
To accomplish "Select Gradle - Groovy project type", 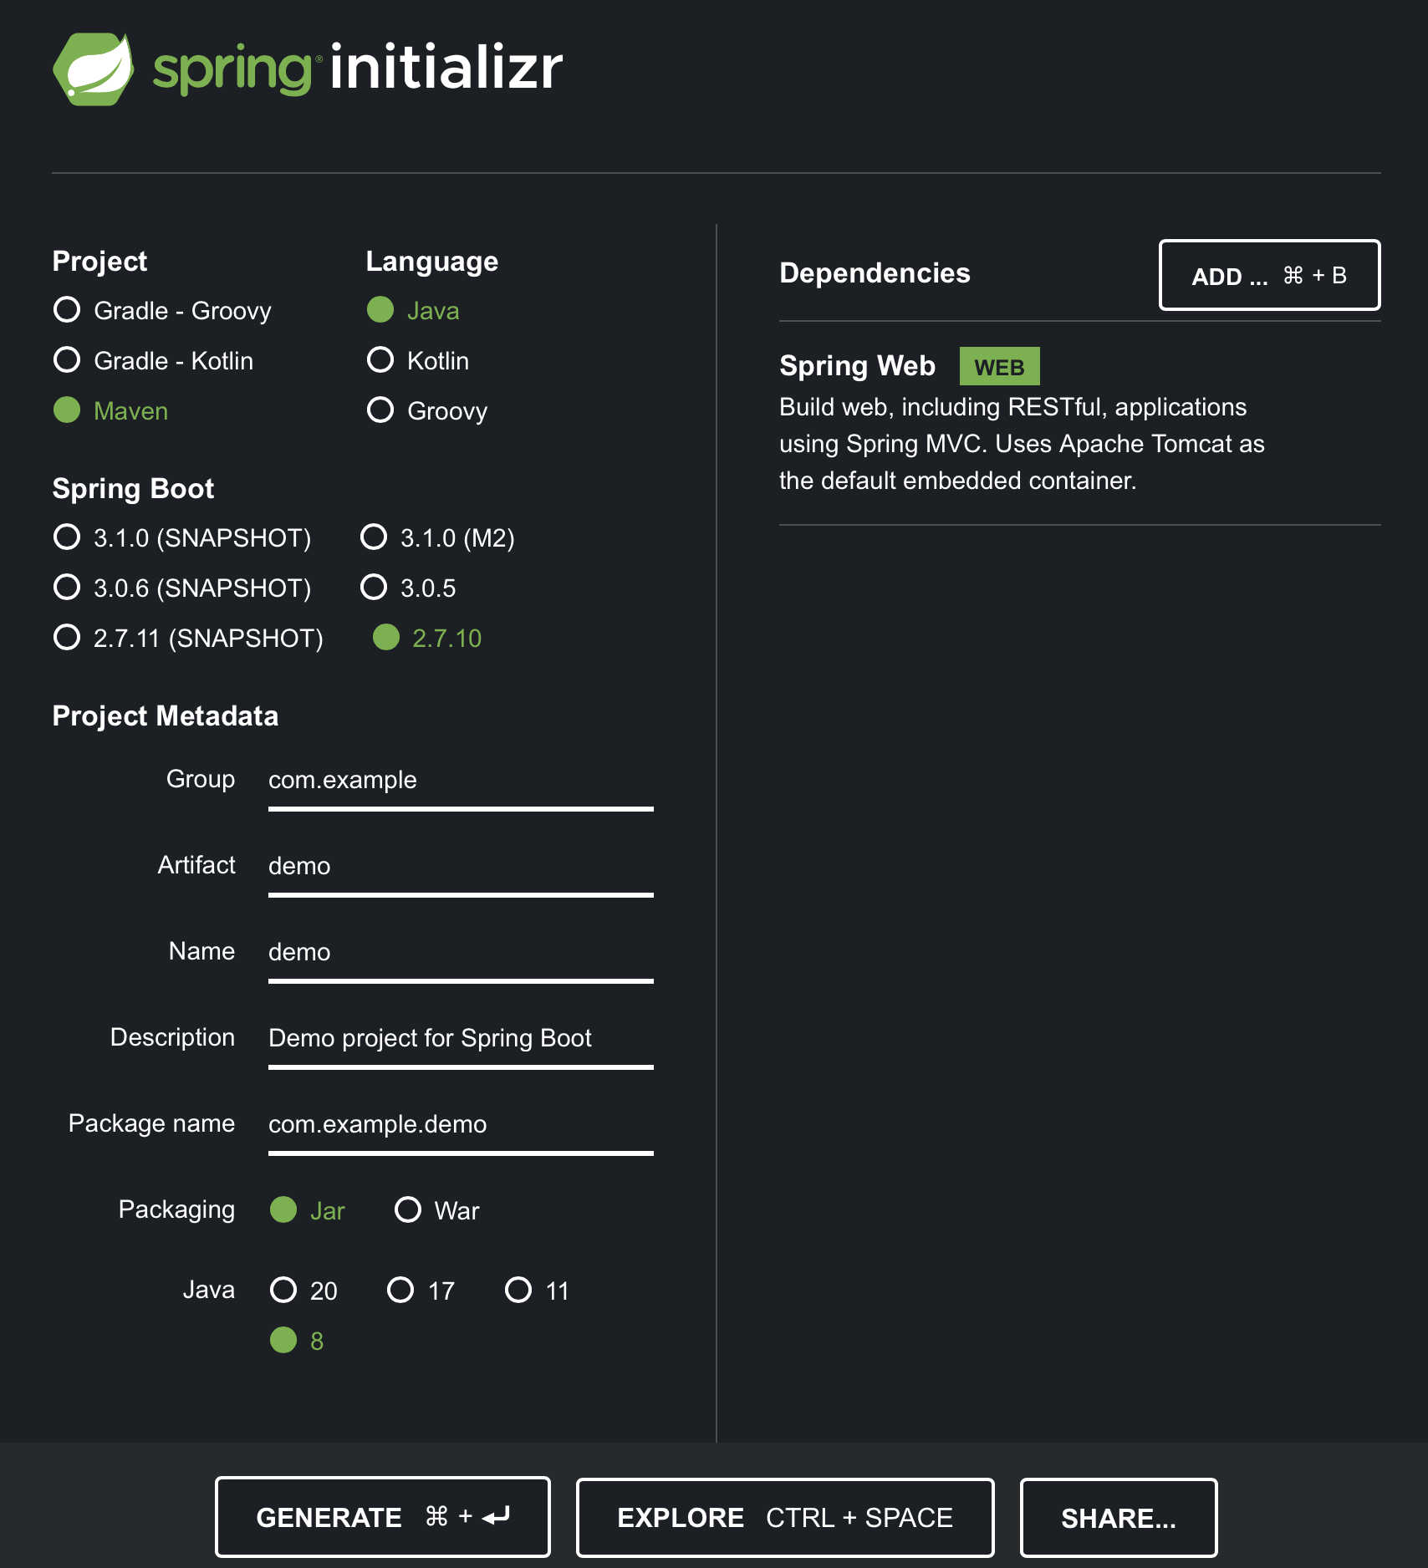I will tap(162, 310).
